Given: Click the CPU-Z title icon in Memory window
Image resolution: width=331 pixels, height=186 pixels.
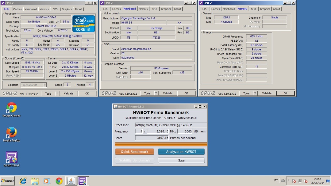Looking at the screenshot, I should tap(201, 3).
